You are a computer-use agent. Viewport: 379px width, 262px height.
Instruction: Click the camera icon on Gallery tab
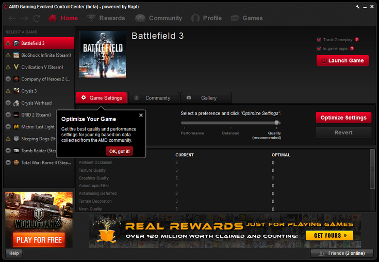(189, 97)
